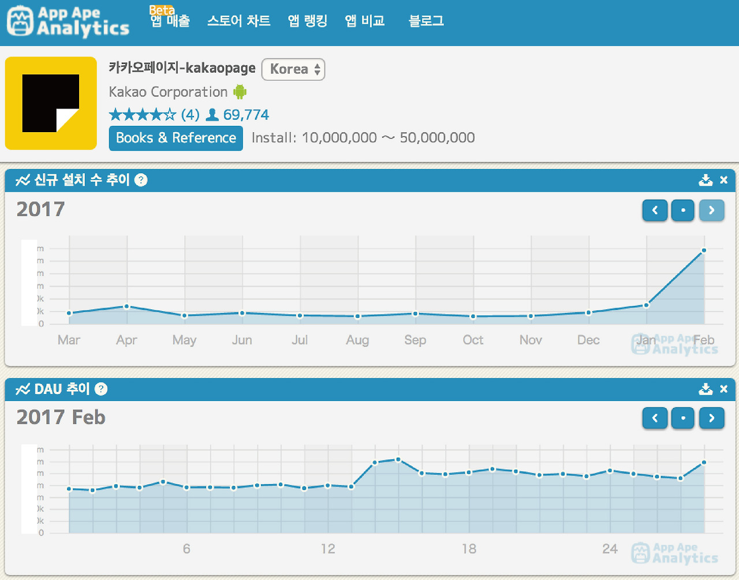Download the DAU 추이 chart

click(706, 389)
